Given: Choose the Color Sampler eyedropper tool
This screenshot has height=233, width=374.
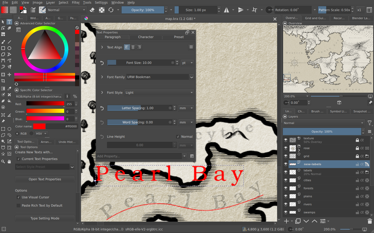Looking at the screenshot, I should 9,89.
